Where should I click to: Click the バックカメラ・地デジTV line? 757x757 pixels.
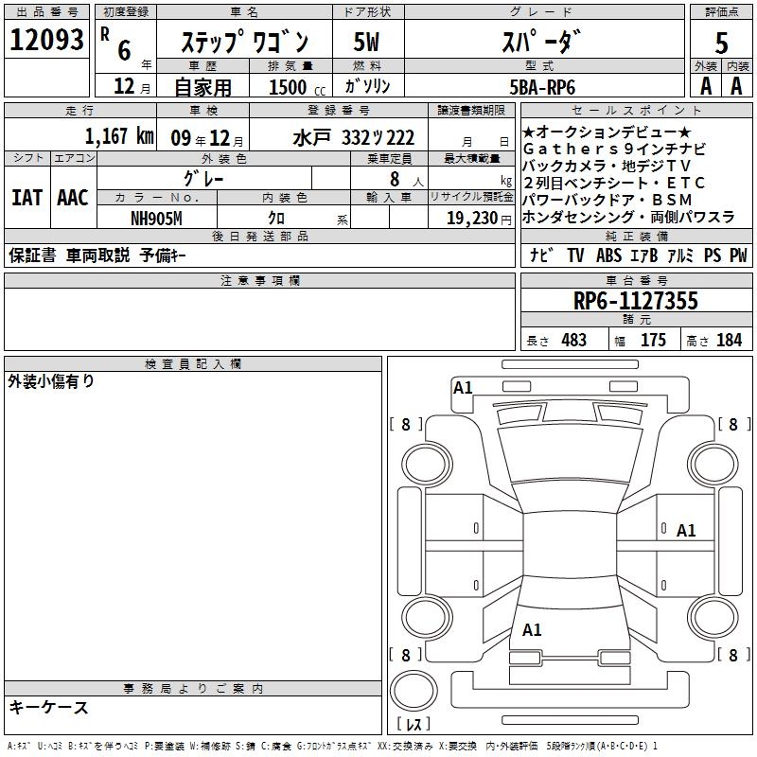point(607,167)
